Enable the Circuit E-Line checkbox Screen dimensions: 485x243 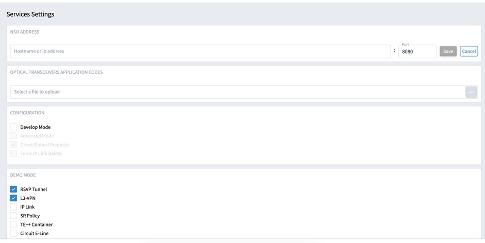tap(14, 233)
